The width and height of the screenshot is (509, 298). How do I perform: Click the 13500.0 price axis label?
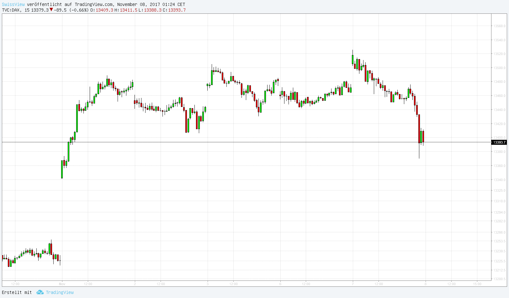click(499, 68)
